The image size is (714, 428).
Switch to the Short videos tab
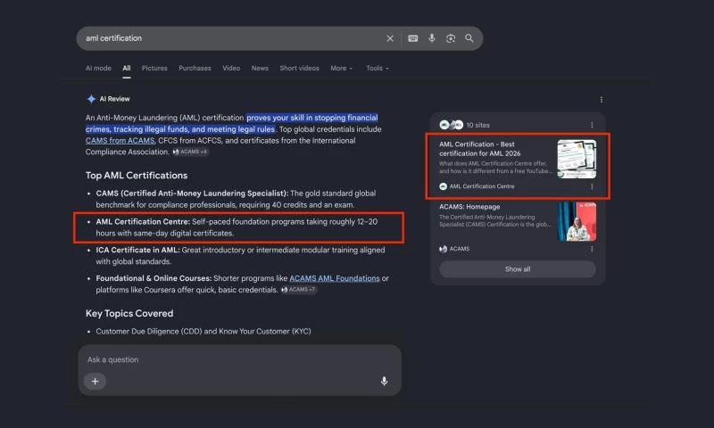click(x=299, y=69)
